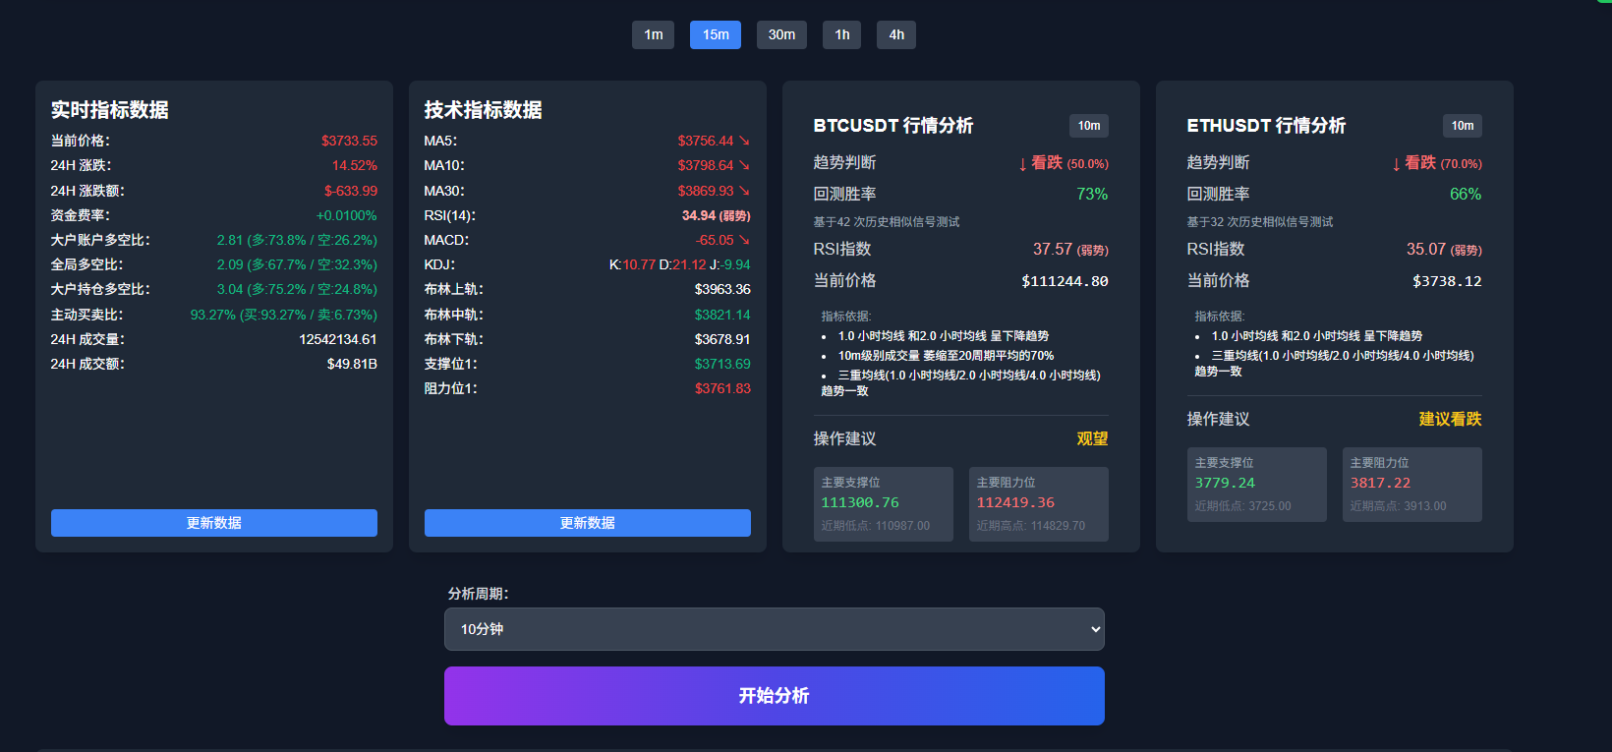1612x752 pixels.
Task: Click 更新数据 under 技术指标数据 panel
Action: click(588, 523)
